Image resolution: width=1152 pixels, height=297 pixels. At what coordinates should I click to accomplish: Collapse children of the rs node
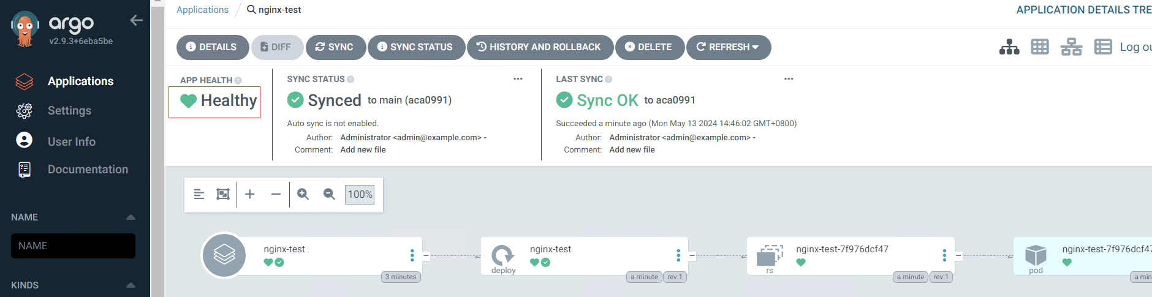coord(958,255)
